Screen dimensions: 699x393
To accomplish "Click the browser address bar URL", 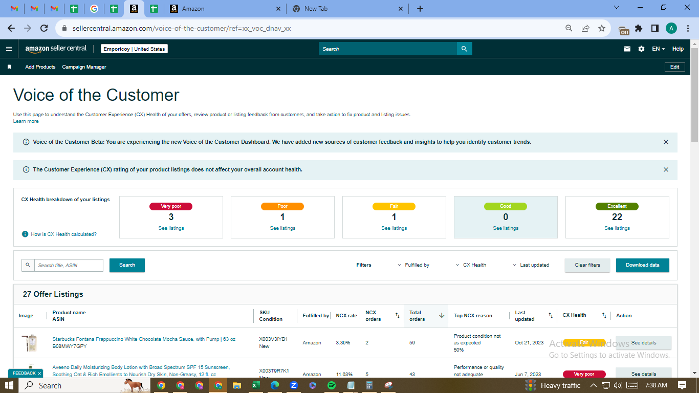I will click(182, 29).
